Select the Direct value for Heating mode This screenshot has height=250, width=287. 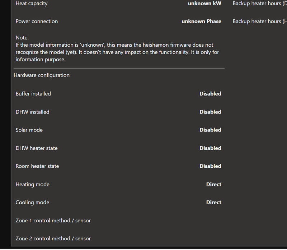(x=213, y=185)
